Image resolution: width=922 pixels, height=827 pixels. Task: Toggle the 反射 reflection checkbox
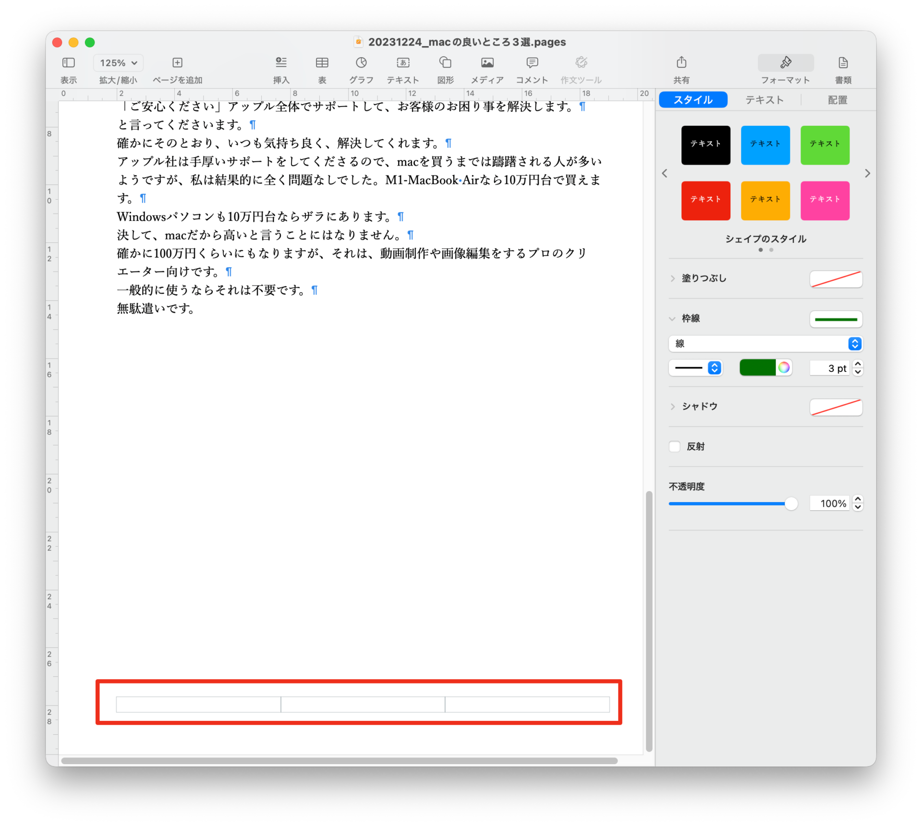click(x=675, y=447)
